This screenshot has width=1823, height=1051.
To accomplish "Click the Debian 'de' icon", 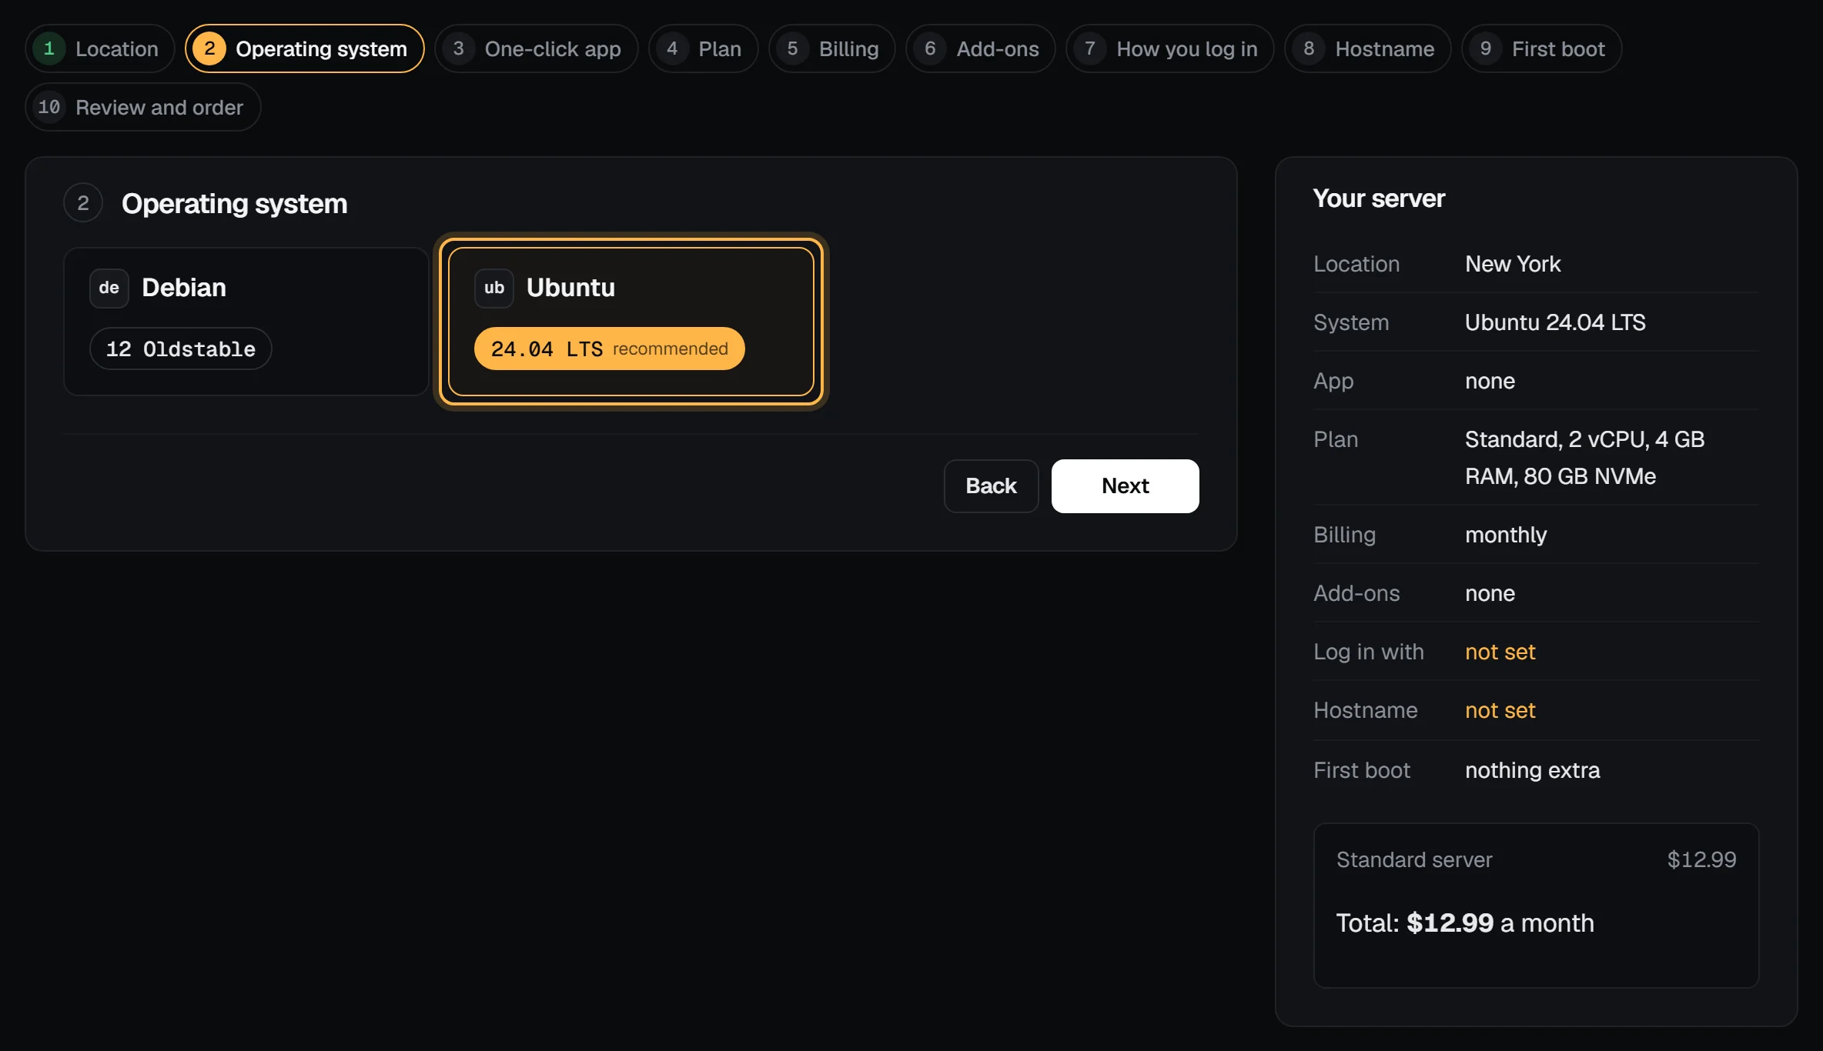I will 109,288.
